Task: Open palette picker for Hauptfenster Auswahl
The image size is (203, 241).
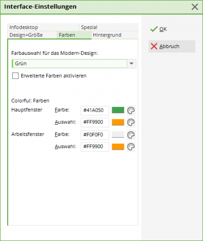Action: [131, 122]
